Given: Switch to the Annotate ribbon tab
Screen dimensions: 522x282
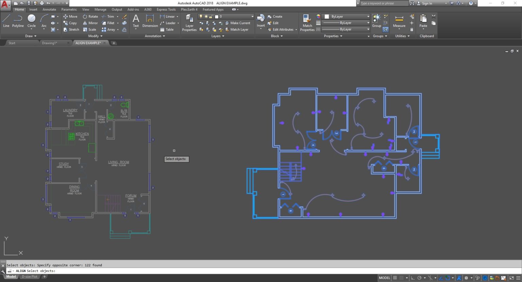Looking at the screenshot, I should tap(49, 9).
